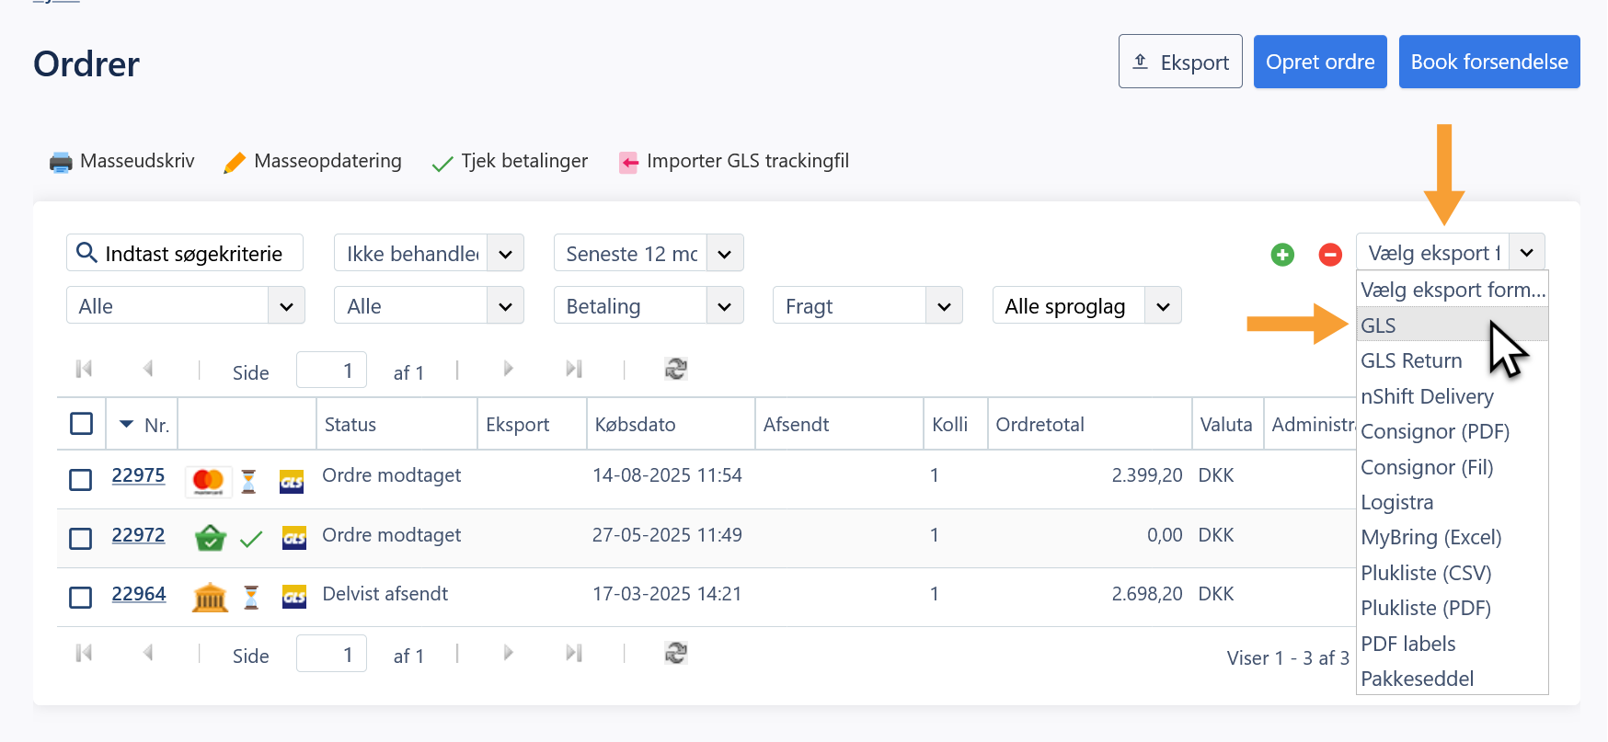This screenshot has height=742, width=1608.
Task: Click the Masseopdatering pencil icon
Action: pyautogui.click(x=235, y=163)
